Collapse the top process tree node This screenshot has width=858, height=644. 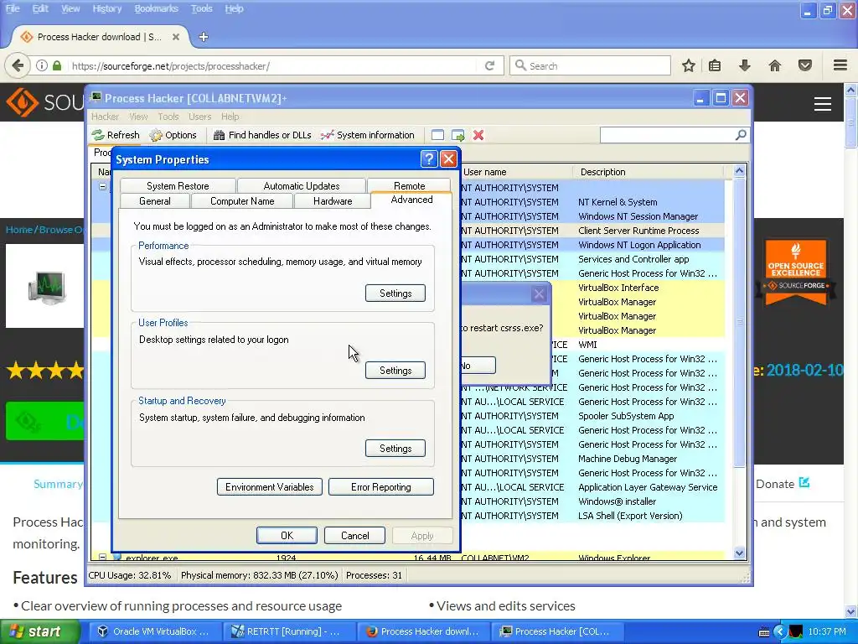tap(102, 187)
